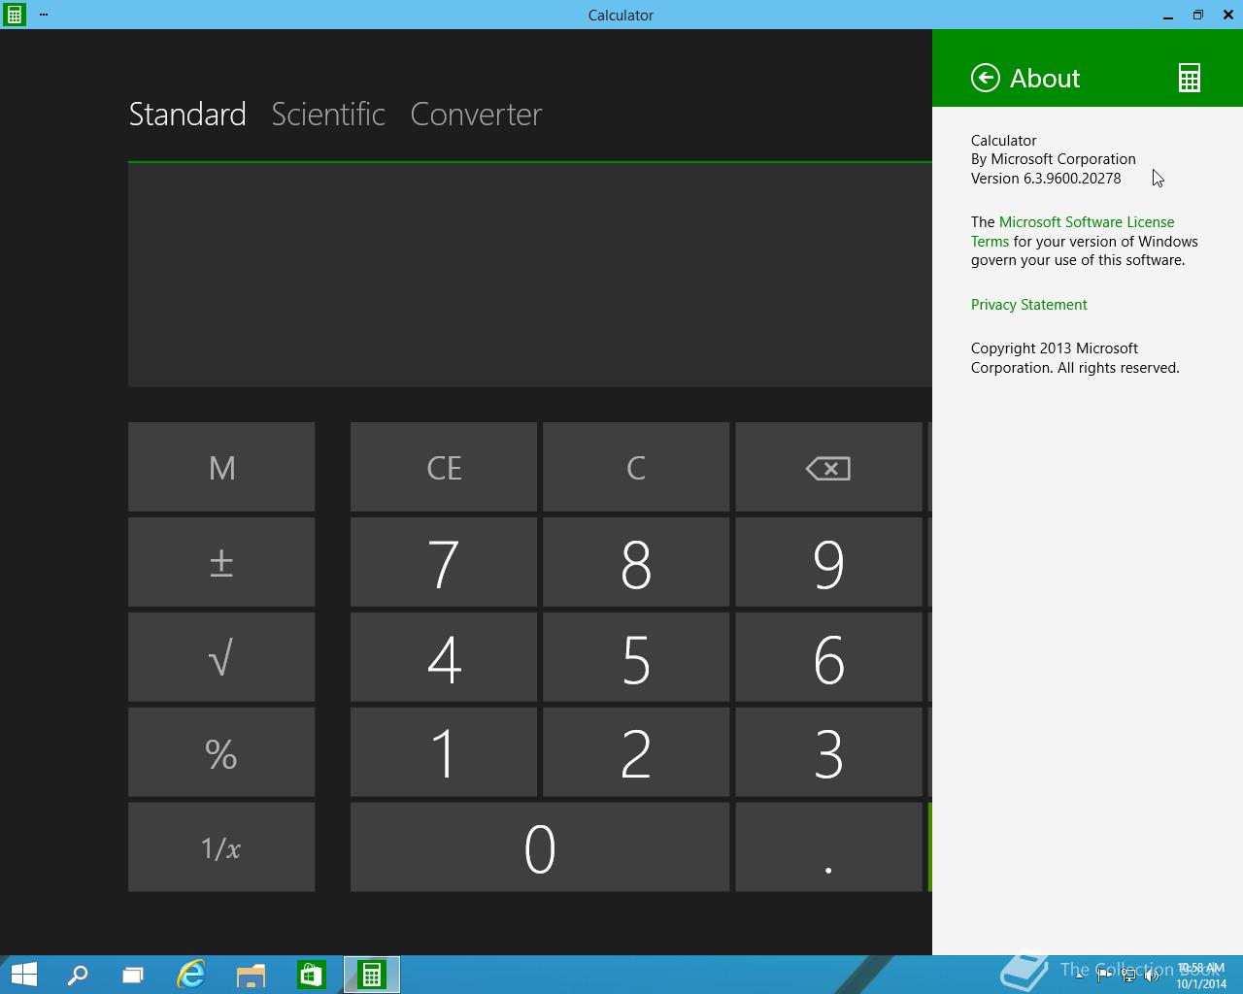Click the number 8 key
Screen dimensions: 1243x994
click(x=636, y=562)
